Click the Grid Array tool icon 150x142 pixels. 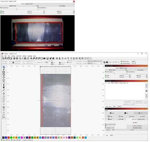(x=4, y=107)
